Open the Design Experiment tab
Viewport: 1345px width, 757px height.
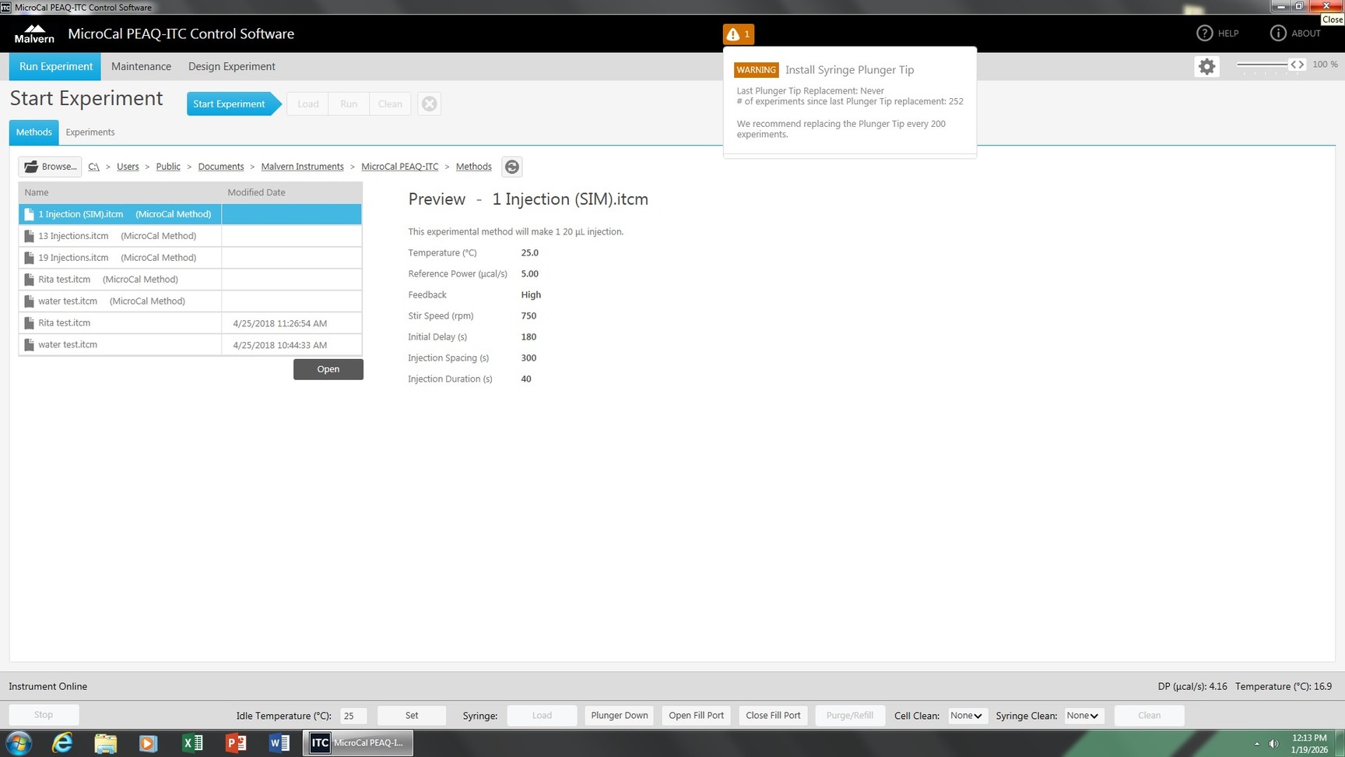click(231, 67)
